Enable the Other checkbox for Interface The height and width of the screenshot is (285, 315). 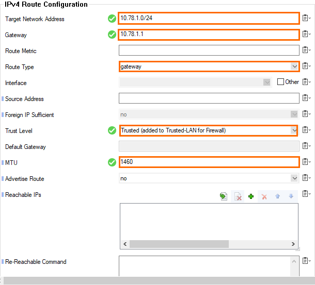(280, 82)
